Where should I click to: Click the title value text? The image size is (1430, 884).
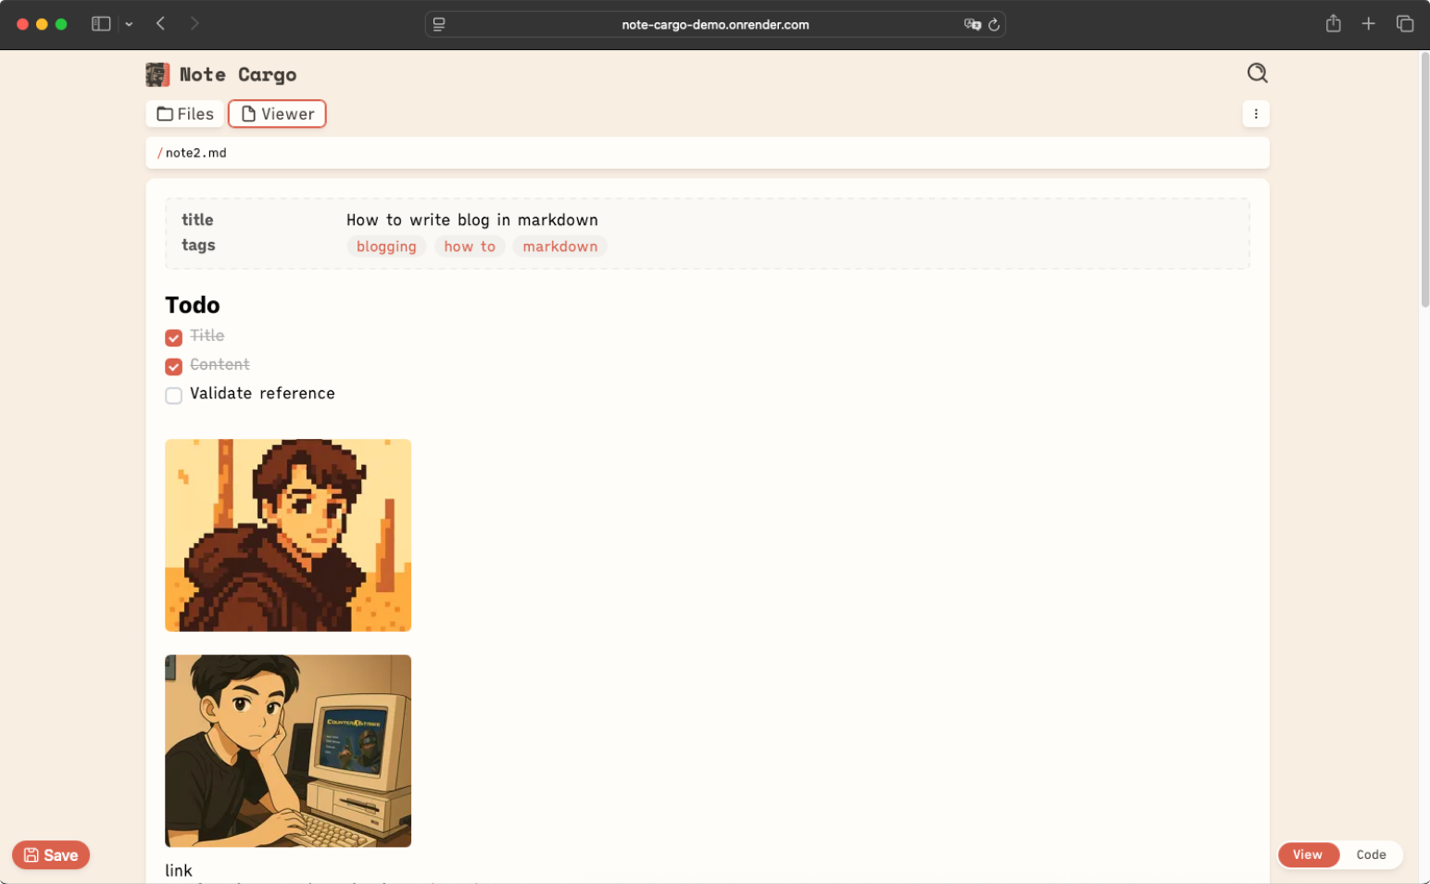click(x=472, y=220)
